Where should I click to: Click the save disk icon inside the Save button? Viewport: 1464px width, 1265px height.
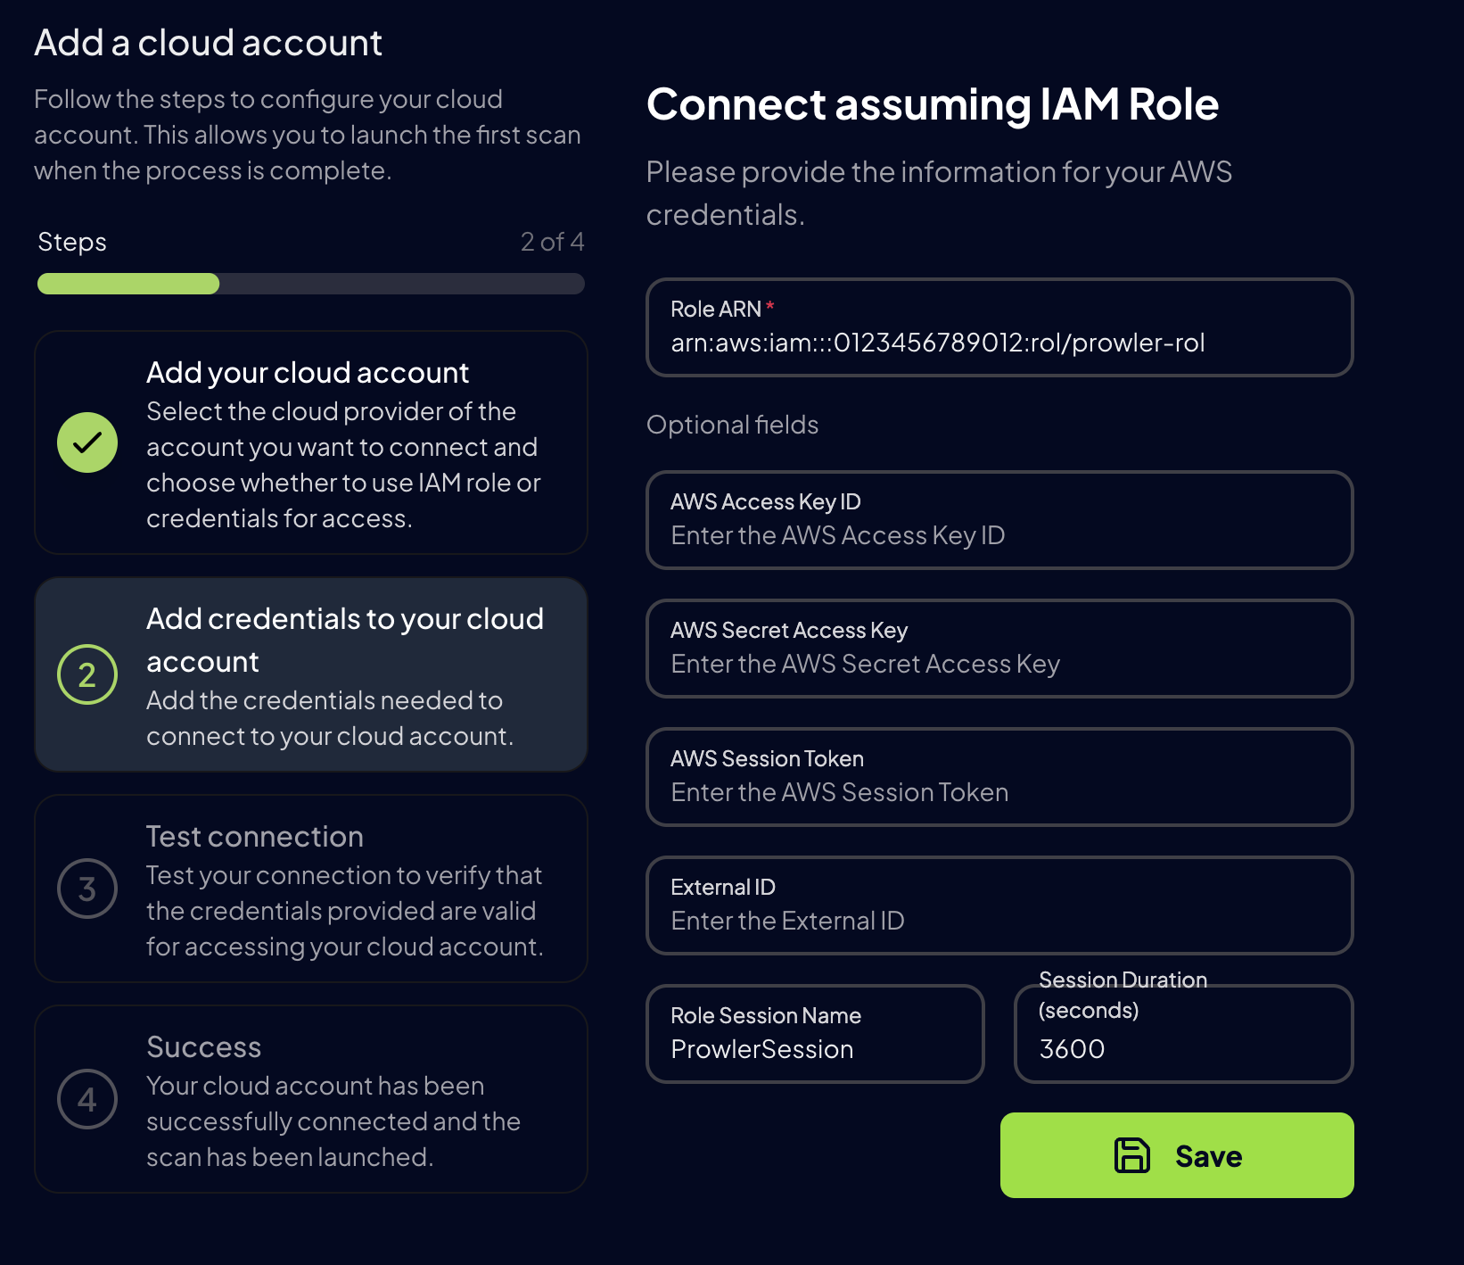coord(1131,1154)
